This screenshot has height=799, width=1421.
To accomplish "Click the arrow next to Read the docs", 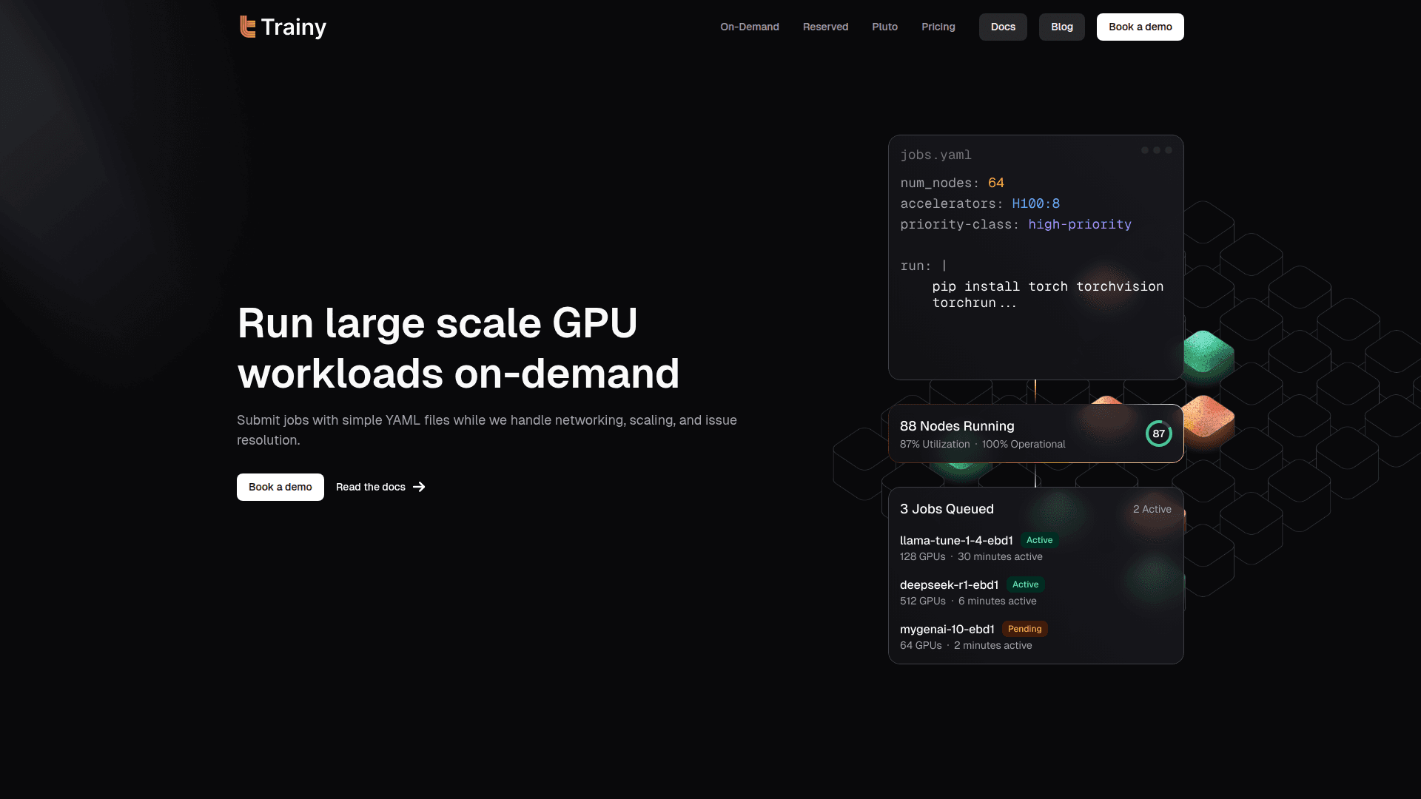I will [x=419, y=487].
